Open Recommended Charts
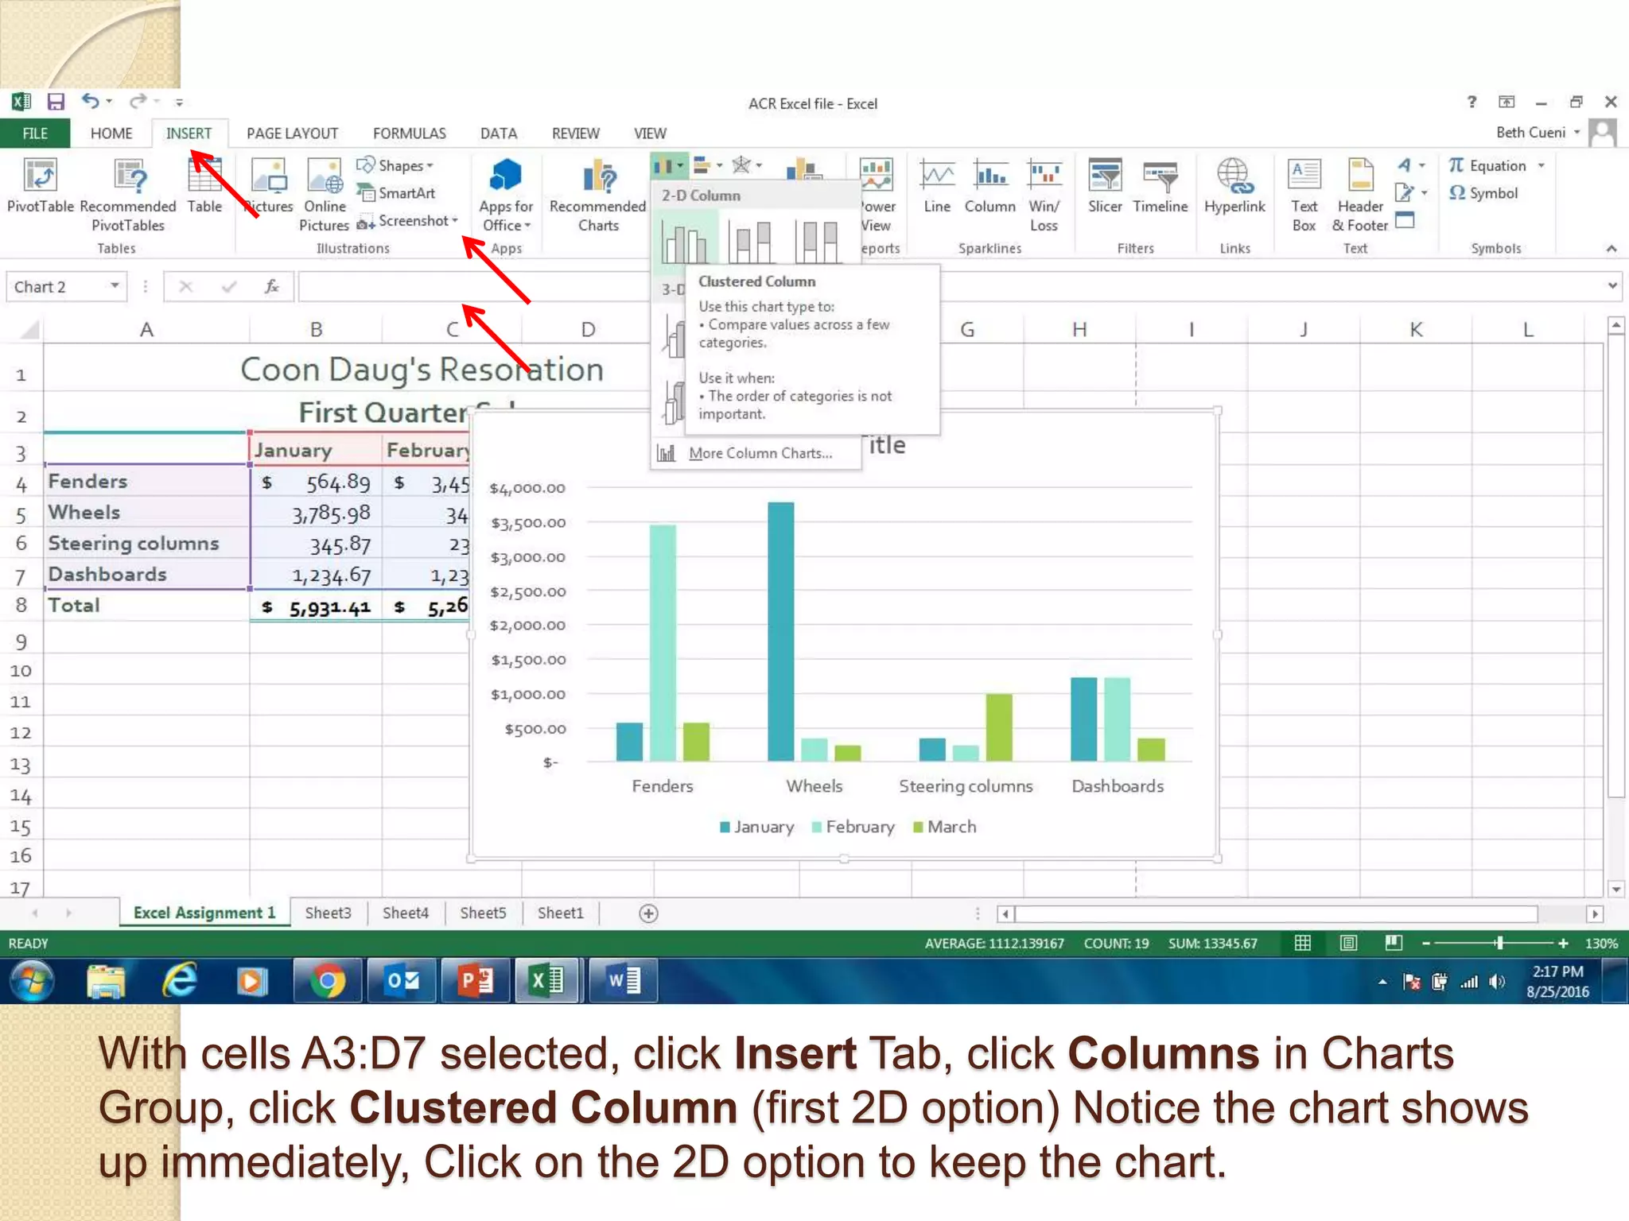This screenshot has width=1629, height=1221. click(x=598, y=195)
